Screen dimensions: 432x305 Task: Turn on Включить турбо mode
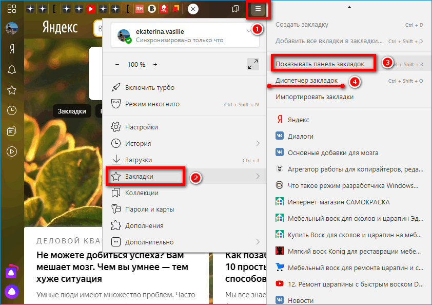click(x=149, y=87)
